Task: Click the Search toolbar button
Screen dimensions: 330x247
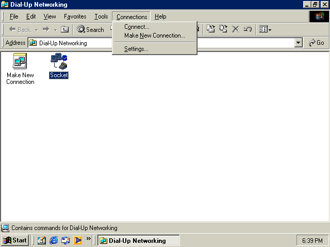Action: click(x=90, y=29)
